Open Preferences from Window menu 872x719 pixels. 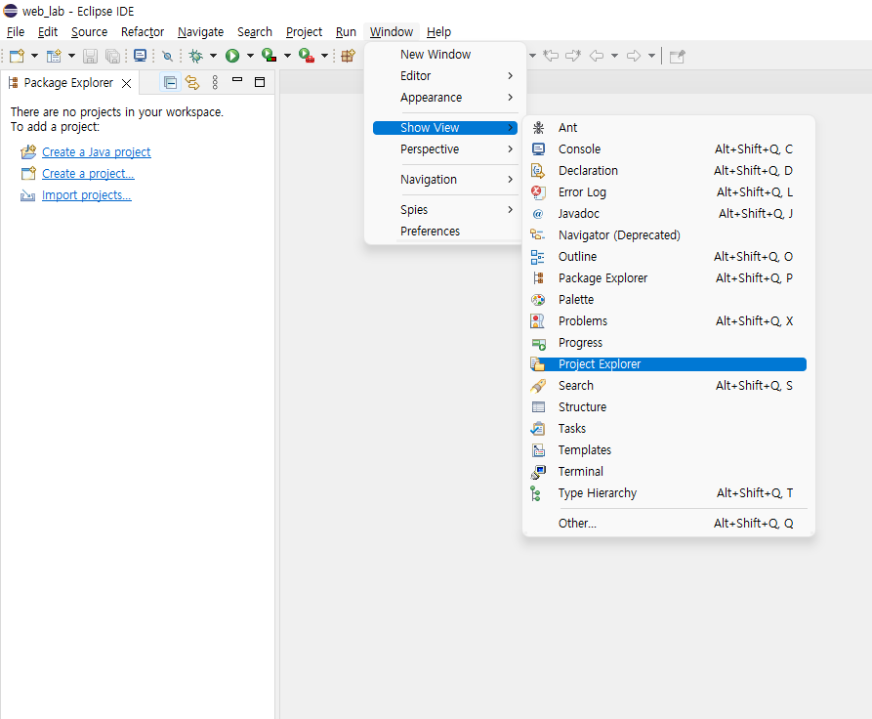point(445,231)
